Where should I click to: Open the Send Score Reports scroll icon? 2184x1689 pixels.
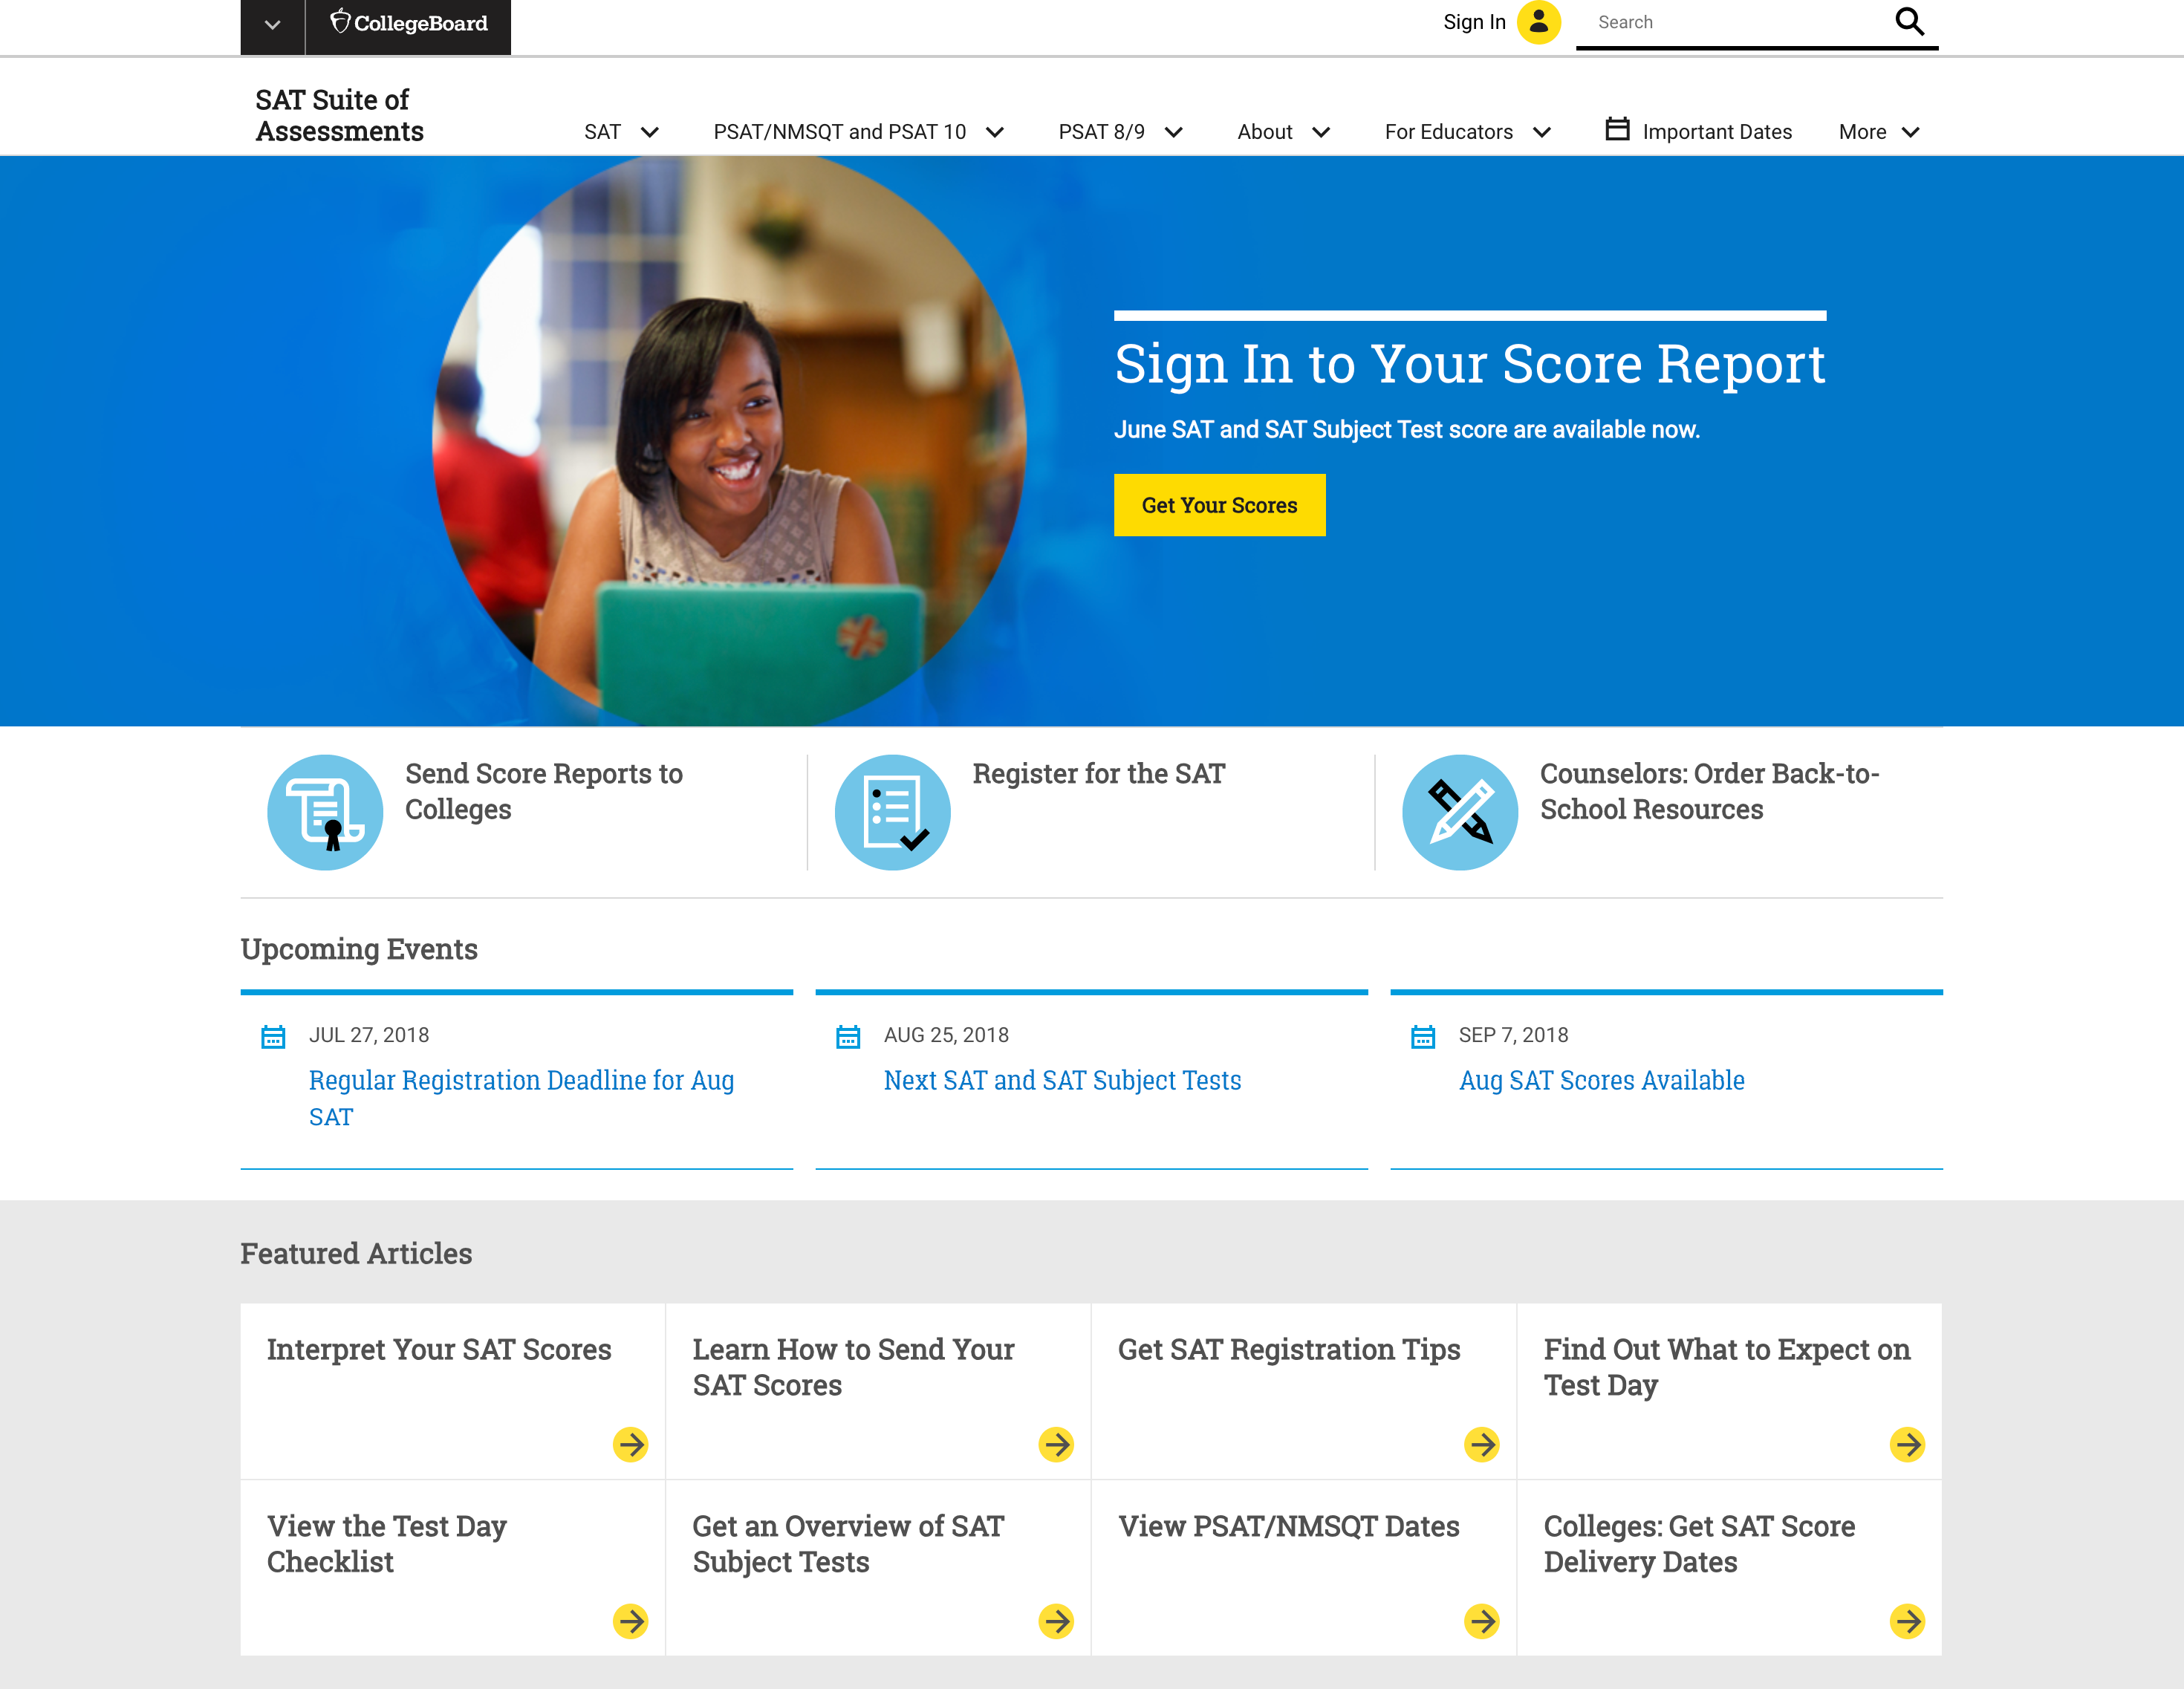coord(325,812)
